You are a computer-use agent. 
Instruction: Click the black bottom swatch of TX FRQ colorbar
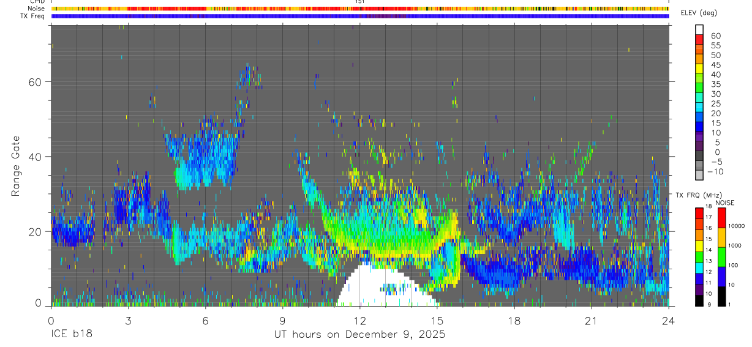(x=699, y=300)
